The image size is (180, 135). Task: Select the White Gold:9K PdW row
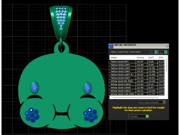137,81
